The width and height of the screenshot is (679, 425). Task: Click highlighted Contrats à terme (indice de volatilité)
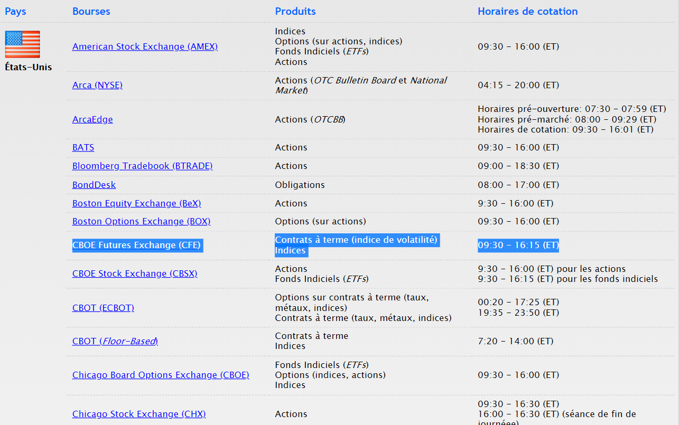pyautogui.click(x=357, y=240)
